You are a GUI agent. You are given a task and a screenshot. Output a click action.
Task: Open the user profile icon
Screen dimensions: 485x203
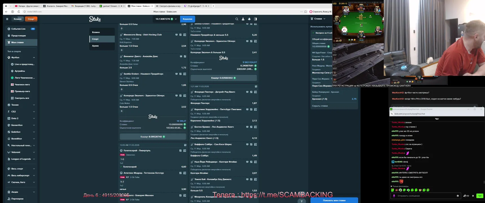(x=243, y=19)
